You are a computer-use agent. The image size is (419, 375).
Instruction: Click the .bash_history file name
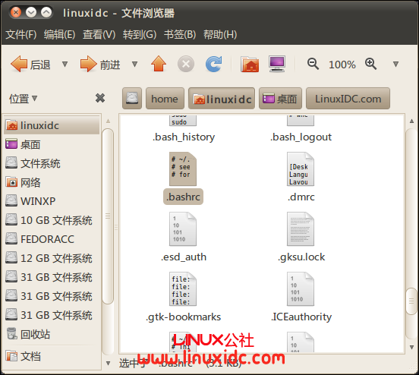[184, 137]
